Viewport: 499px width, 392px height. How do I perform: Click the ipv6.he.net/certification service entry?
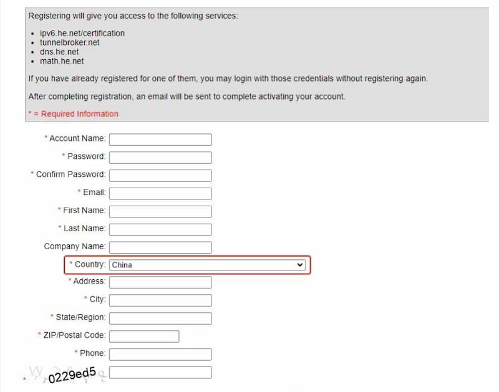82,33
